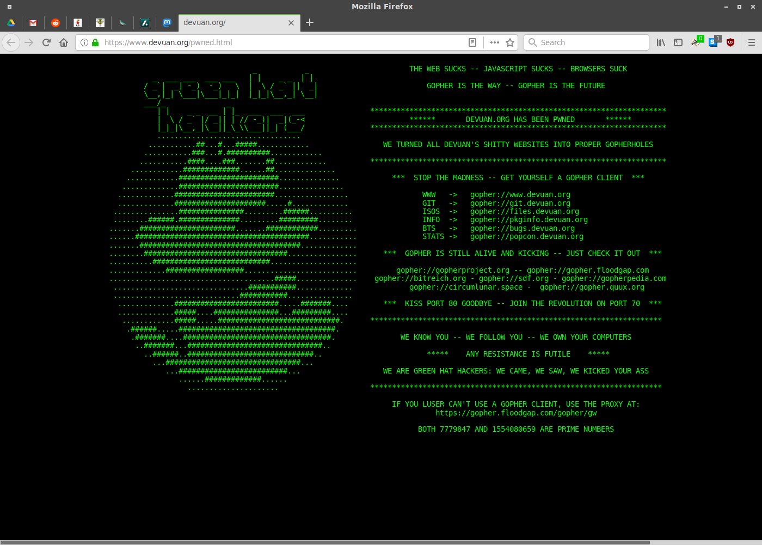Click the gopher://git.devuan.org address
Screen dimensions: 762x545
click(x=520, y=203)
